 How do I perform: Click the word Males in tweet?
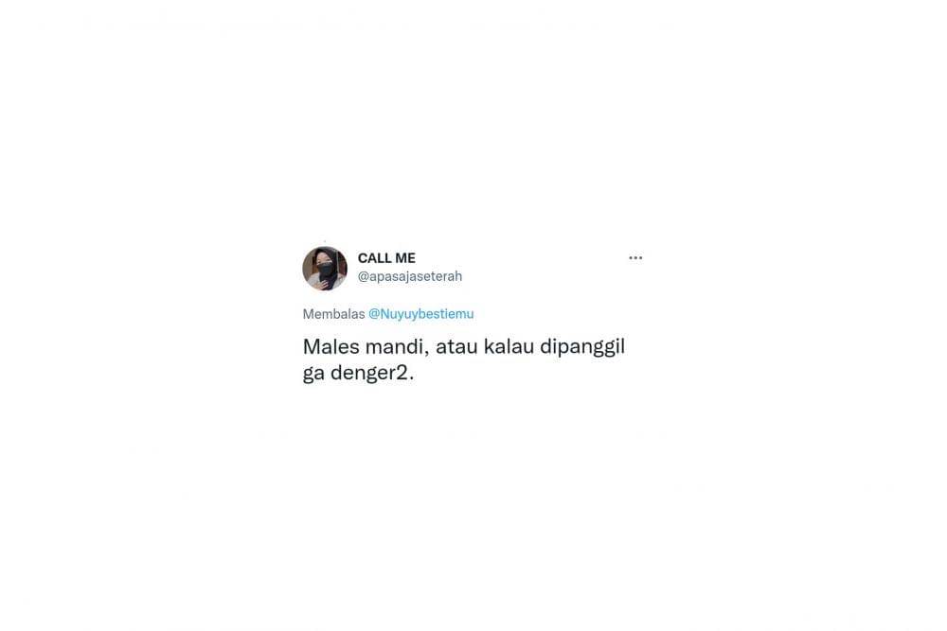coord(331,347)
